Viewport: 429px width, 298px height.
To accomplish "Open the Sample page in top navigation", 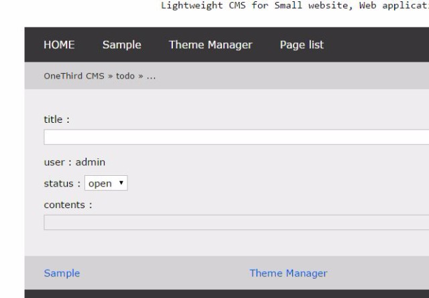I will tap(121, 45).
